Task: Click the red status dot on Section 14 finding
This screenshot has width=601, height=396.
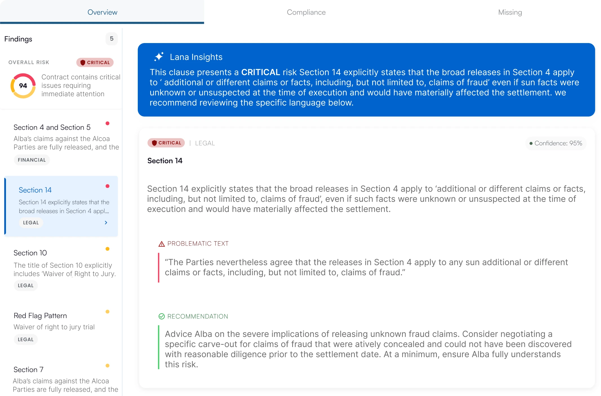Action: coord(107,186)
